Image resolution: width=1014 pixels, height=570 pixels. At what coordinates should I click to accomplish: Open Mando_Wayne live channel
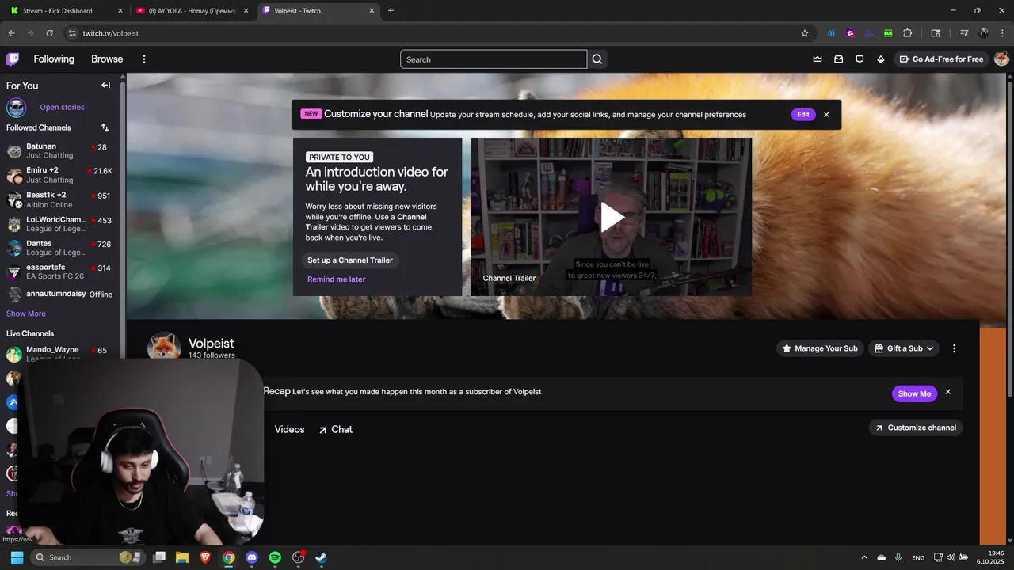coord(60,354)
